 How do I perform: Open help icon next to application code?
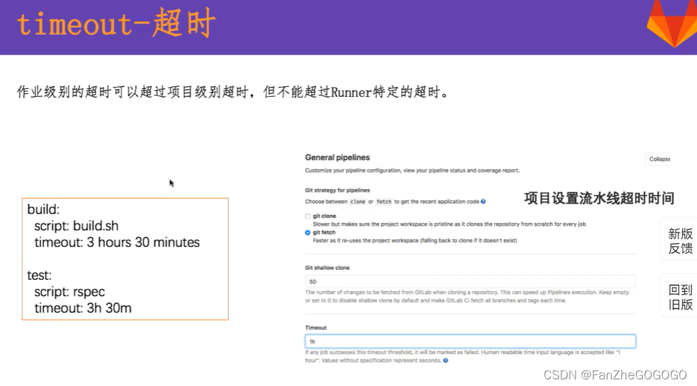[x=483, y=202]
